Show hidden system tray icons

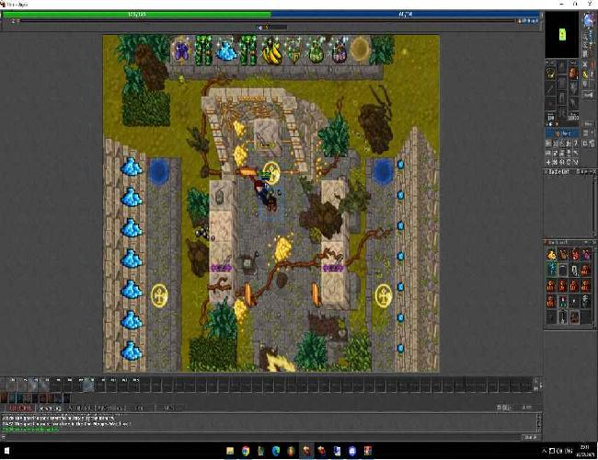click(545, 451)
